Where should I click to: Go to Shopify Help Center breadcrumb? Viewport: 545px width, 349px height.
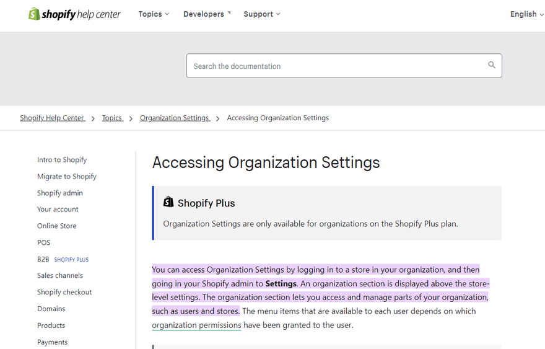[53, 118]
